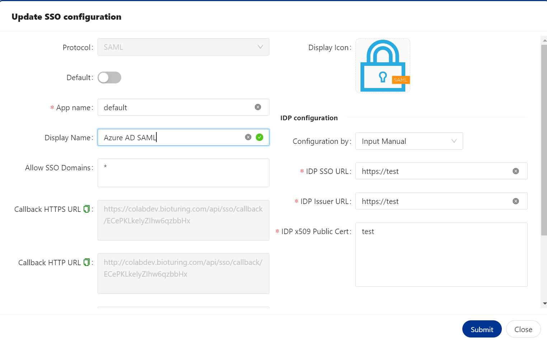Click the IDP configuration heading
547x340 pixels.
(x=309, y=118)
